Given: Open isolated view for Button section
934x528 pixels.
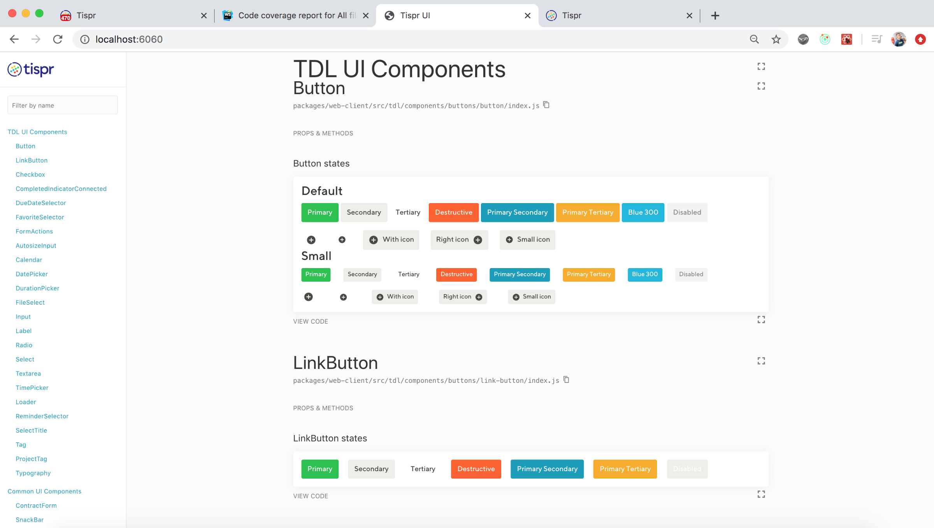Looking at the screenshot, I should point(761,86).
